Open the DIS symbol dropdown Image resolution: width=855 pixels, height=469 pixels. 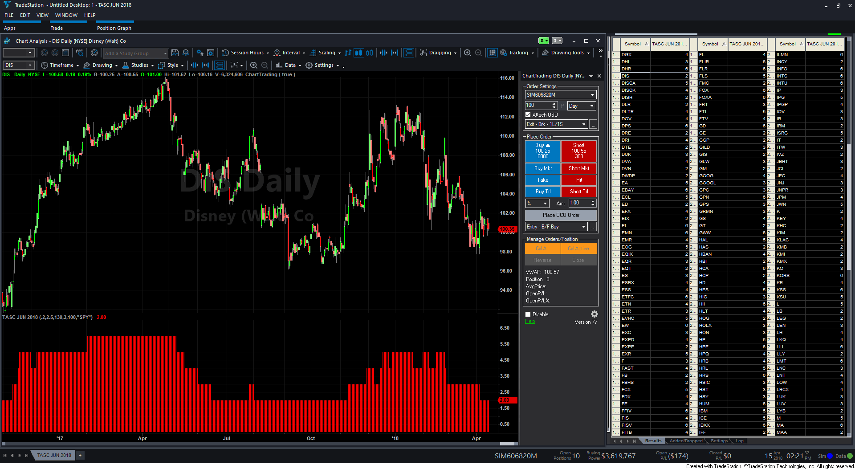(x=18, y=65)
